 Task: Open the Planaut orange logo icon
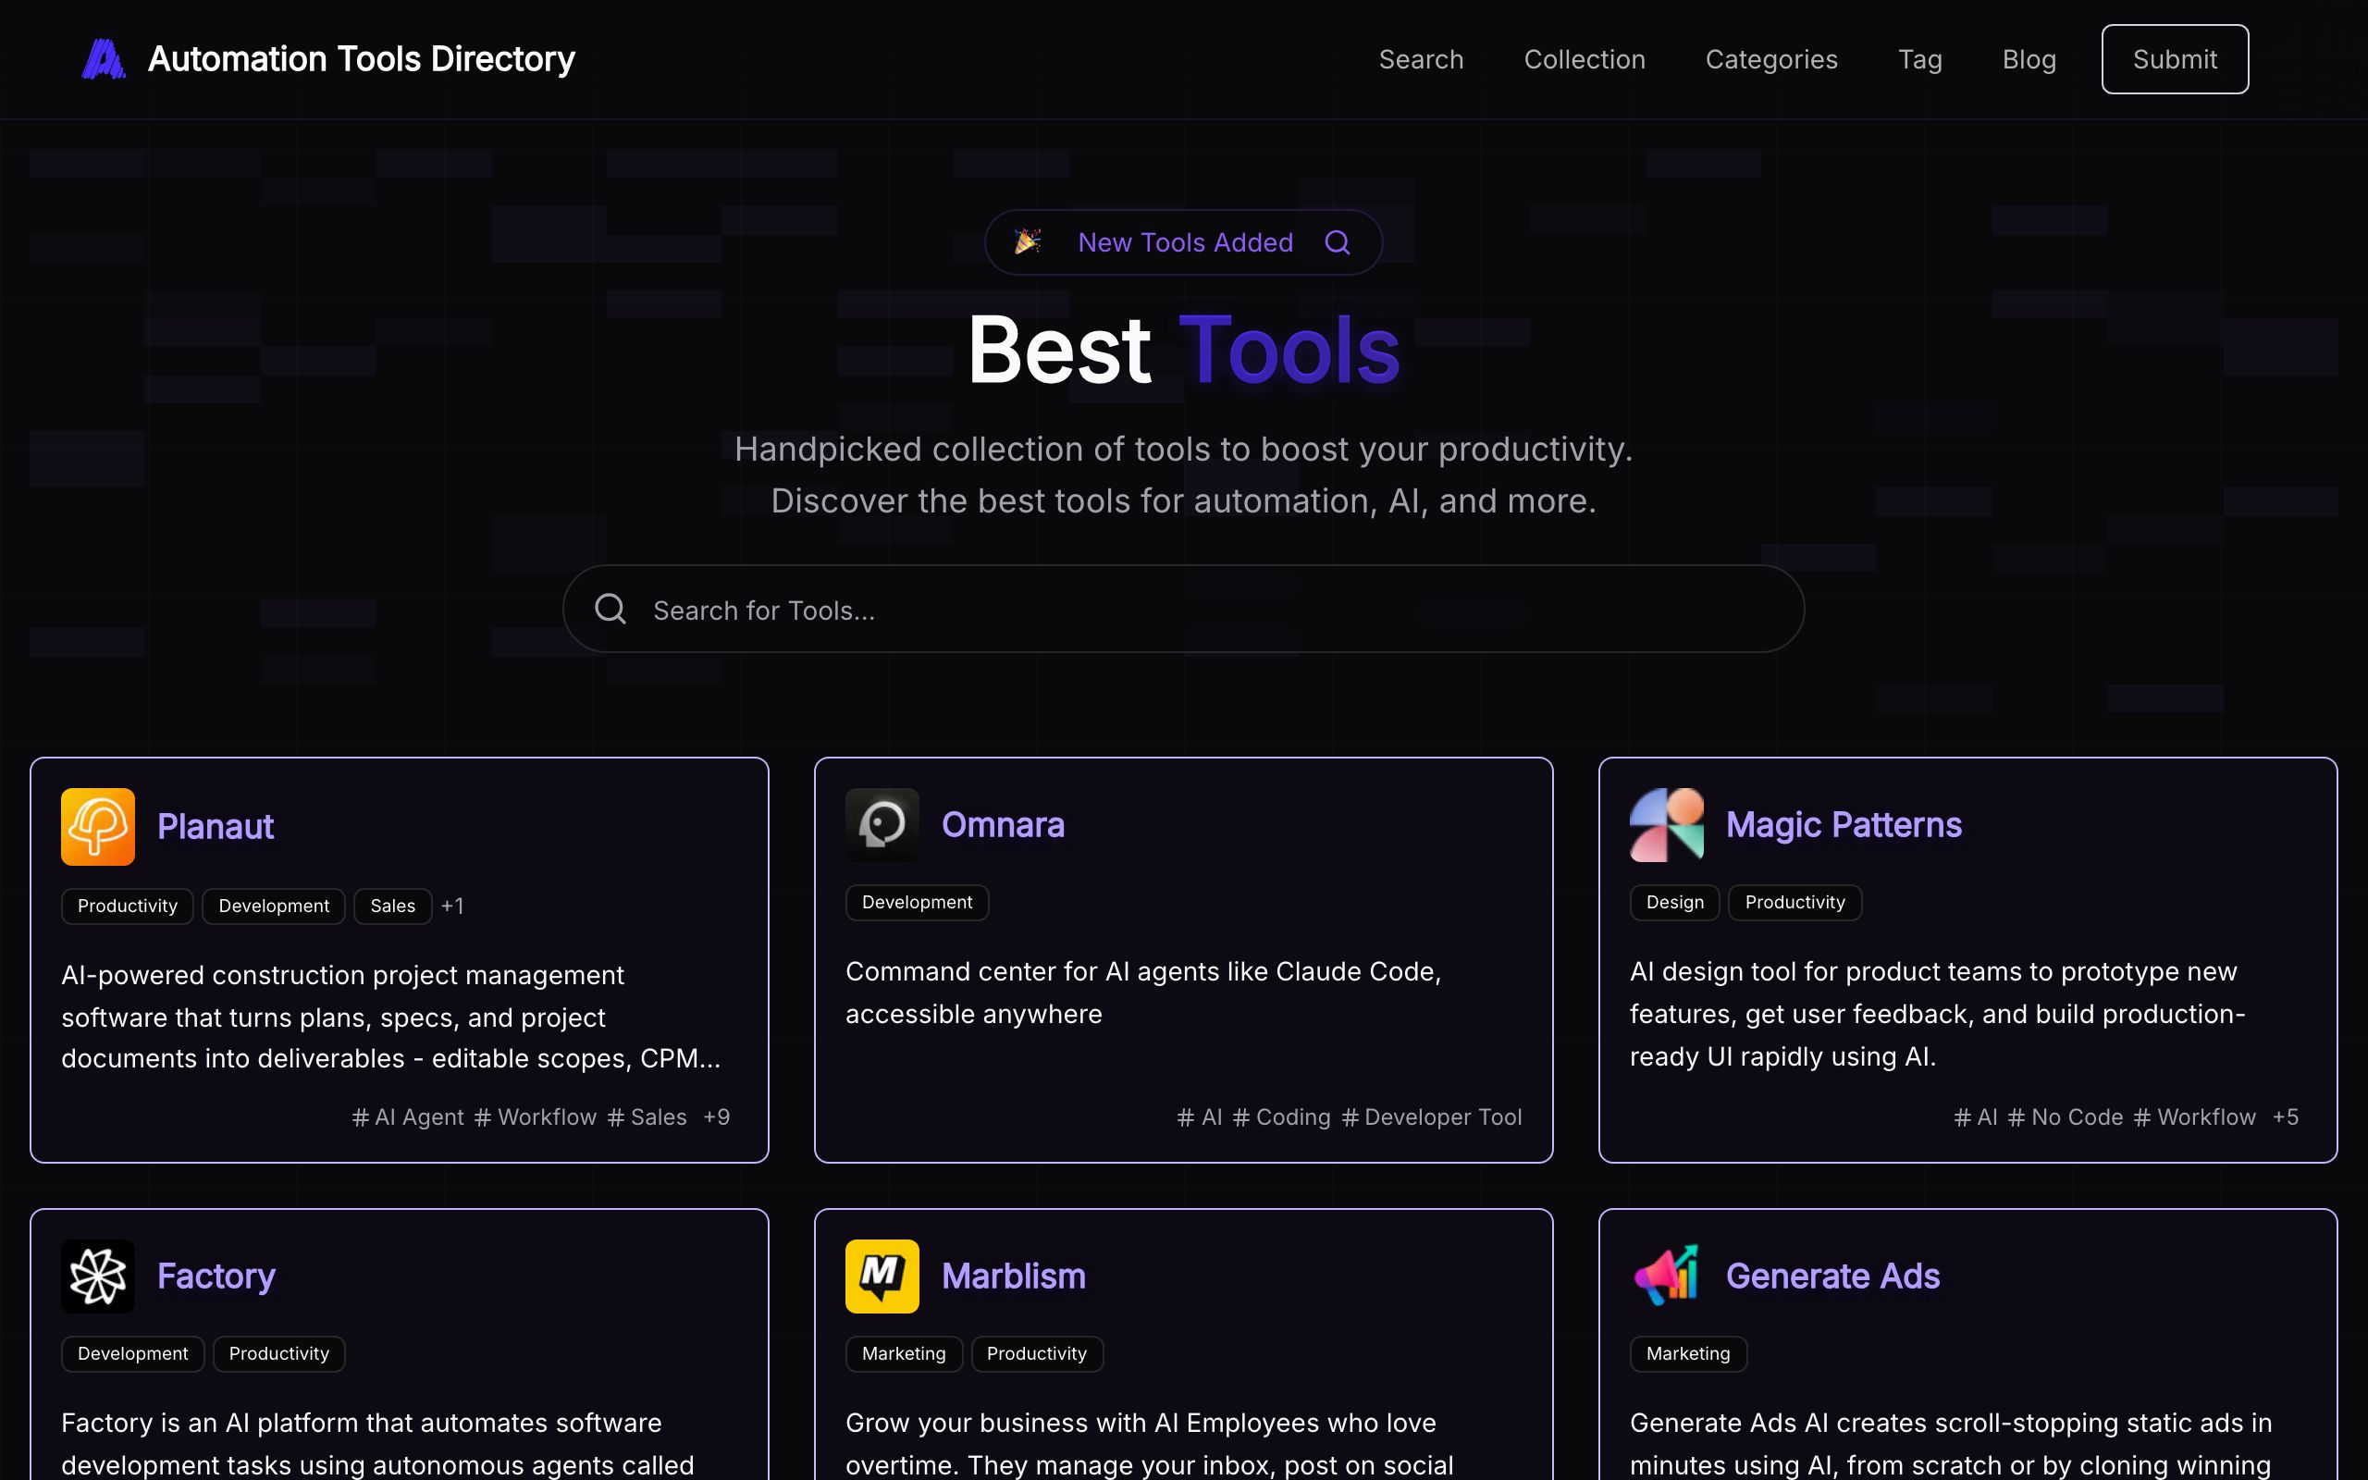(x=98, y=826)
